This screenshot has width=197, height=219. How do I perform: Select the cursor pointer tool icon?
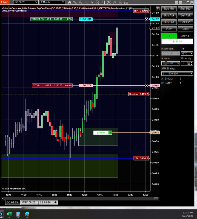tap(92, 2)
